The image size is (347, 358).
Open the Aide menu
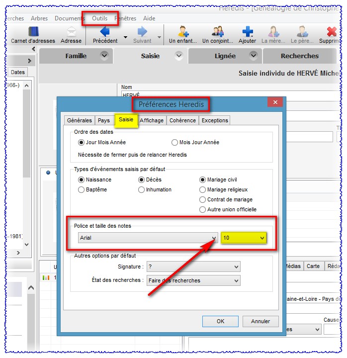point(149,18)
